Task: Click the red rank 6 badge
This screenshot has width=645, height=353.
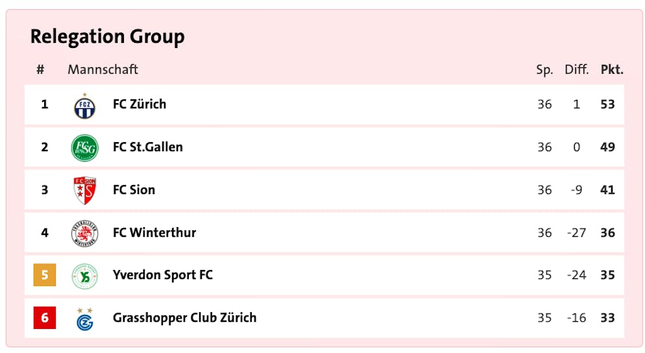Action: [x=45, y=317]
